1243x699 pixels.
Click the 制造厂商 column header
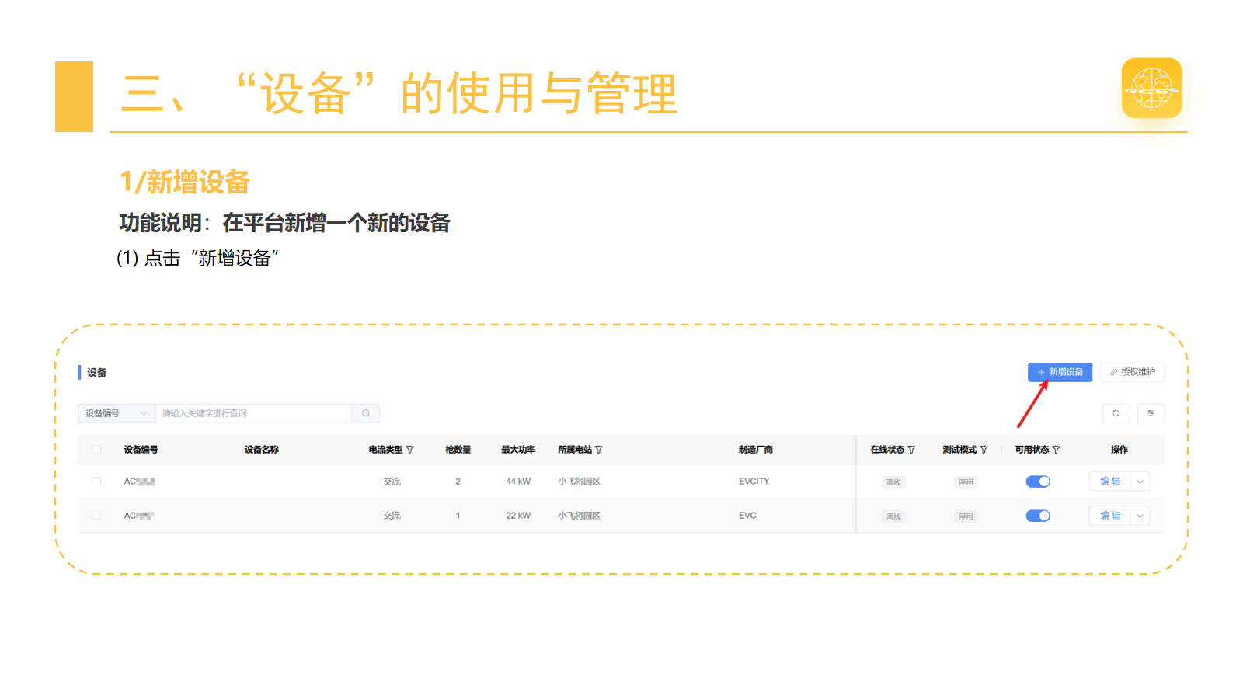(755, 450)
